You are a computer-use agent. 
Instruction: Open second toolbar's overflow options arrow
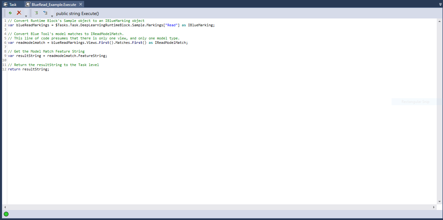52,16
